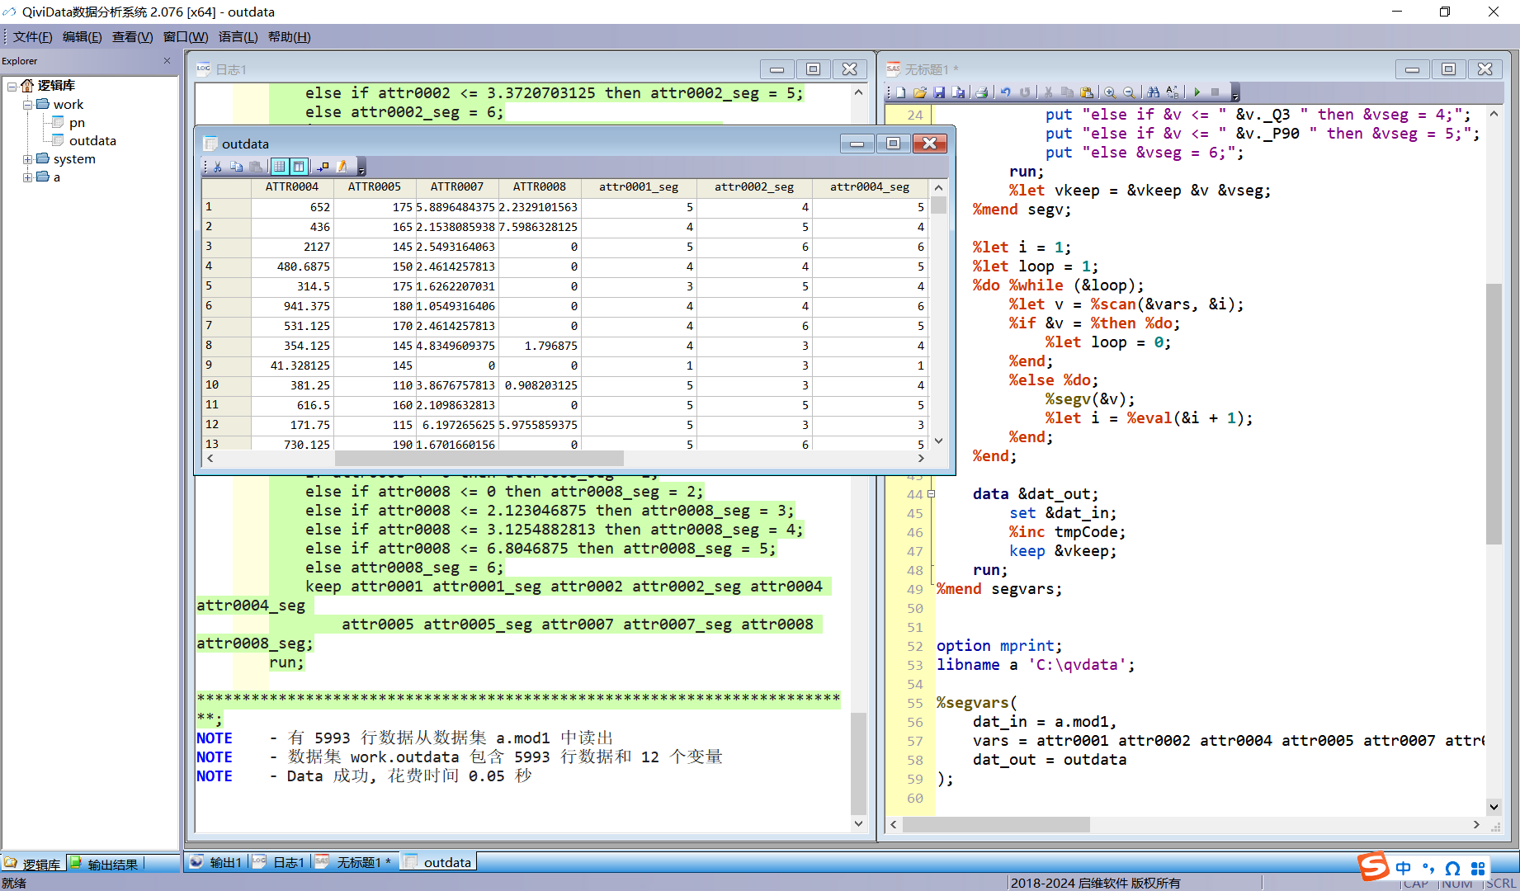Switch to the 逻辑库 explorer tab
The width and height of the screenshot is (1520, 891).
click(x=33, y=864)
